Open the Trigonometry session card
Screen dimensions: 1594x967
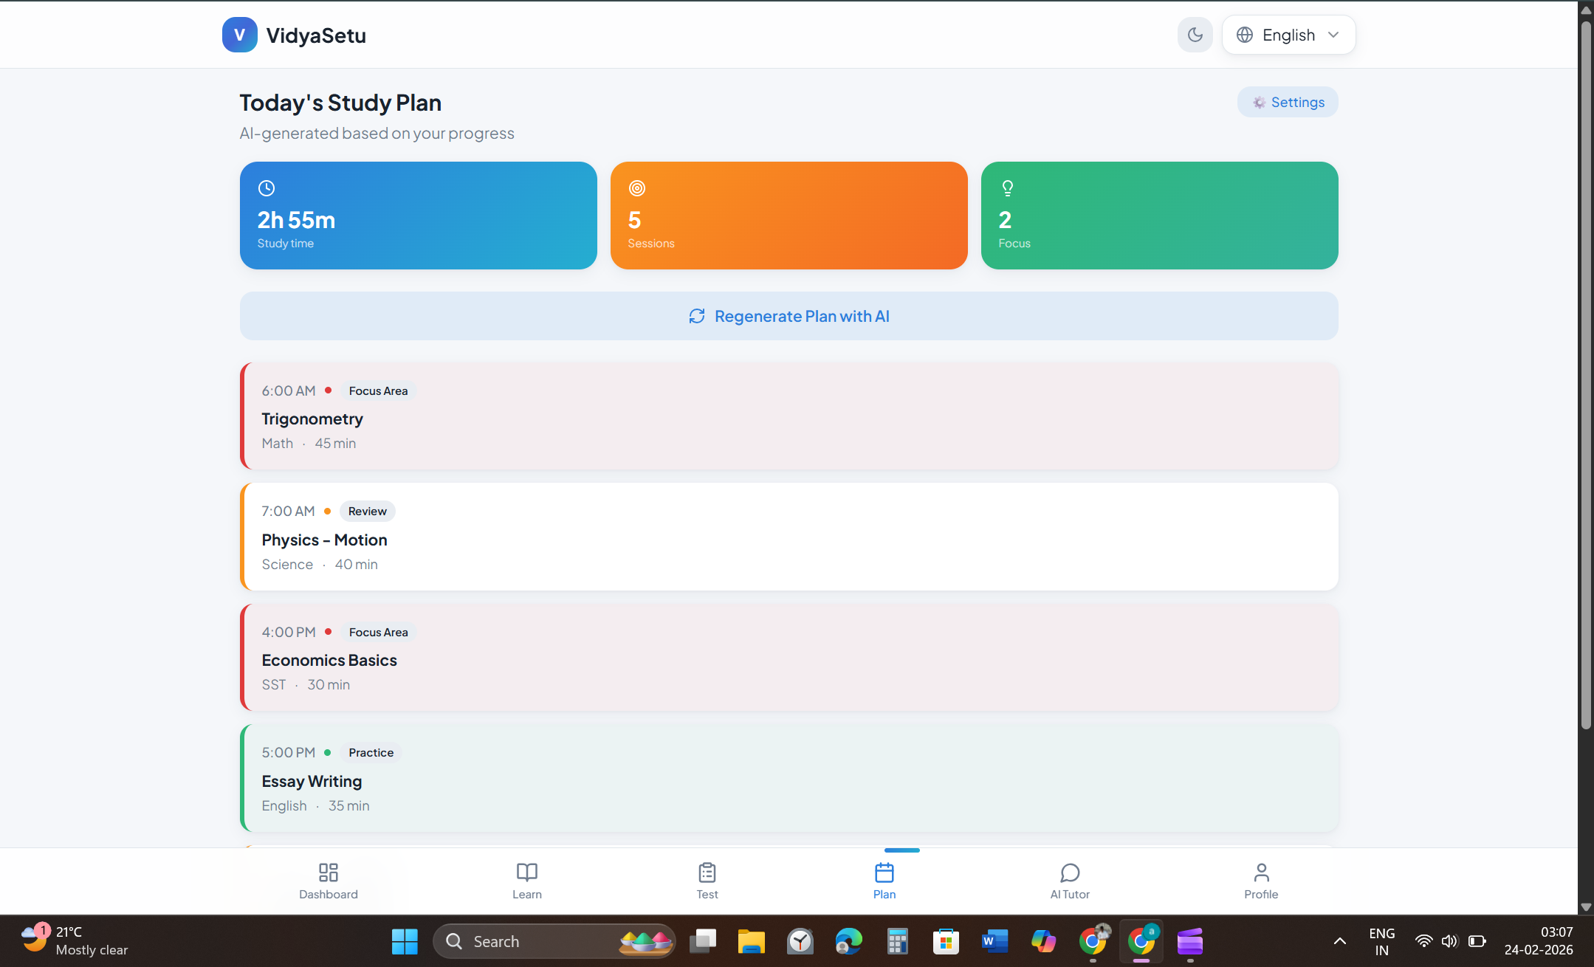[x=789, y=416]
